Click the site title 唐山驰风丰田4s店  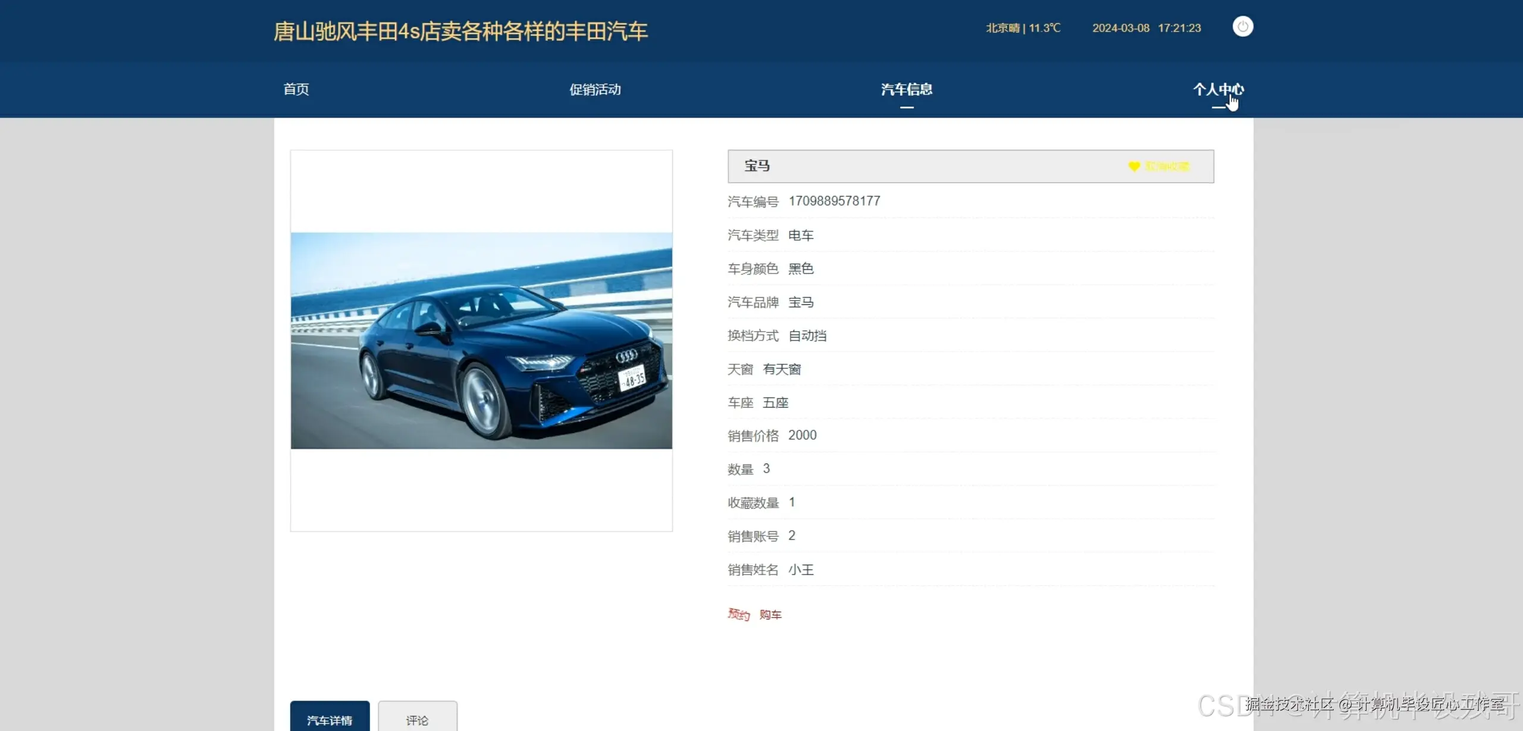(461, 31)
